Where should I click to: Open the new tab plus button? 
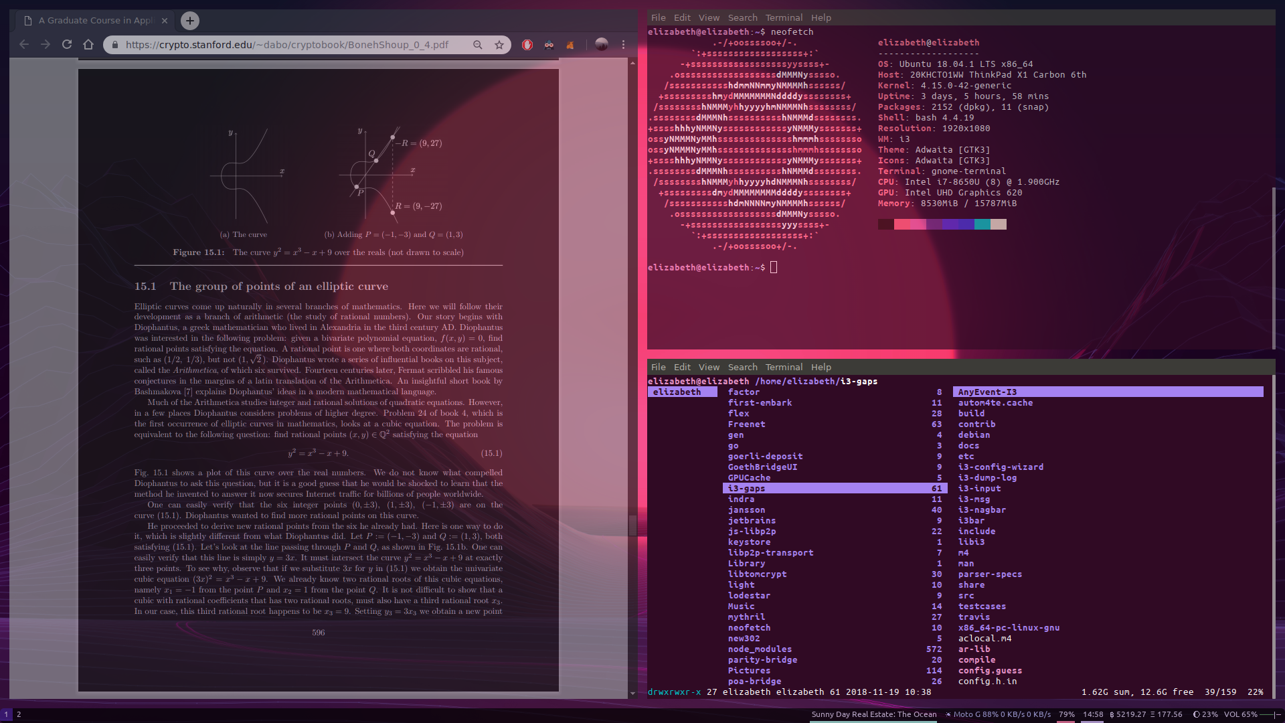190,21
